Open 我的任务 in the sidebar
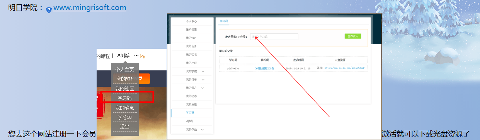 191,46
